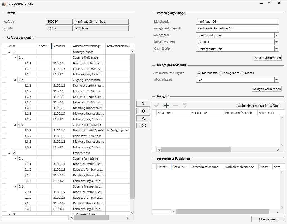The width and height of the screenshot is (287, 224).
Task: Select row 1.2.5 Dichtung Brandschutz
Action: pos(66,108)
